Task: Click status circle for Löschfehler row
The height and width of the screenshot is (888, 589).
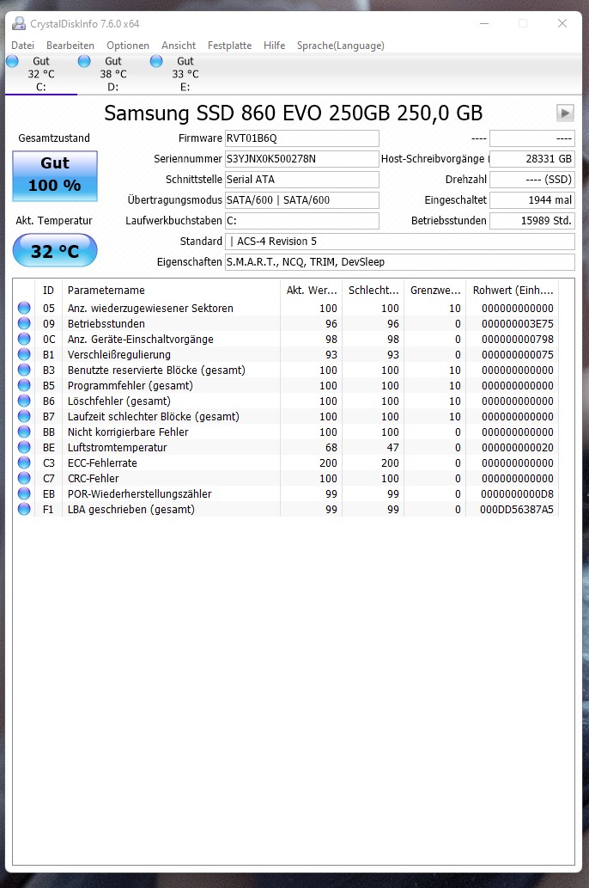Action: pos(24,401)
